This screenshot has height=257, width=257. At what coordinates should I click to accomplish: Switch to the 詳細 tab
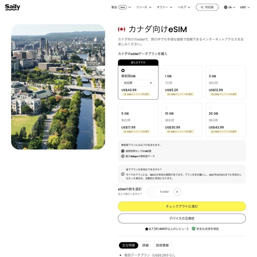click(145, 245)
